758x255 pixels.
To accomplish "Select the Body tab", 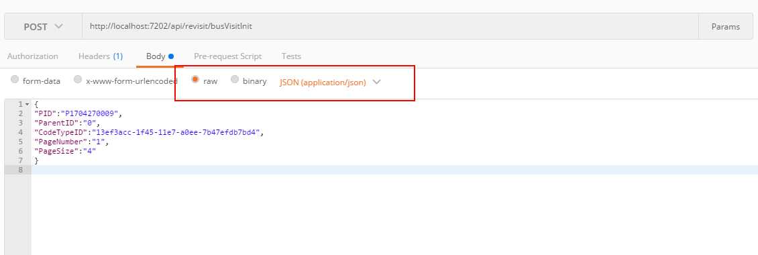I will [160, 56].
